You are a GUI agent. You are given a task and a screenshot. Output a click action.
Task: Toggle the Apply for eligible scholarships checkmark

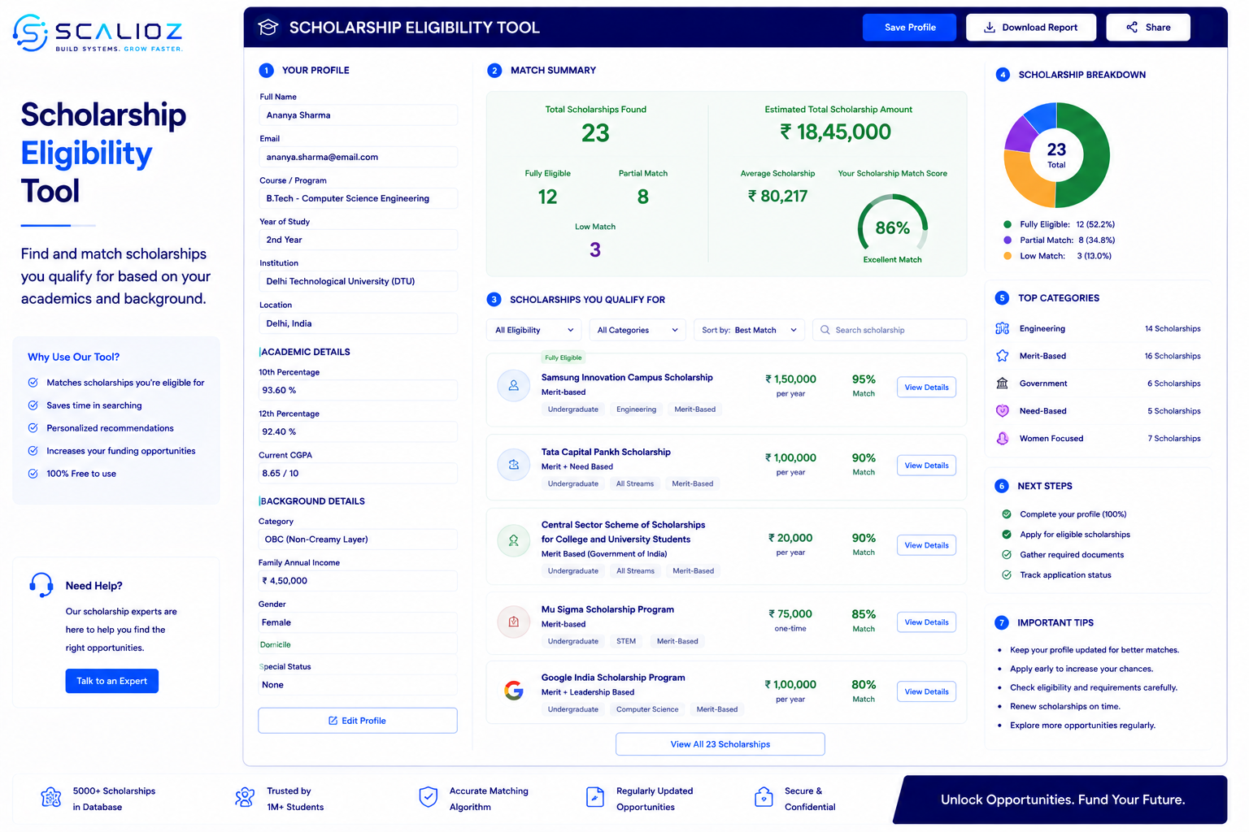[x=1007, y=535]
